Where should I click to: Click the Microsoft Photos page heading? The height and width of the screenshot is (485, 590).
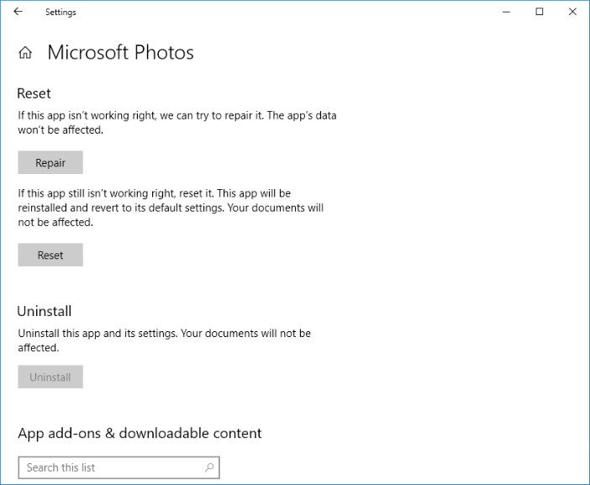click(120, 52)
